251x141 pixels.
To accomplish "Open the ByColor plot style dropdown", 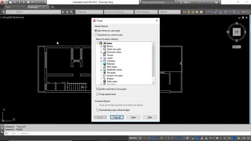I will [169, 12].
